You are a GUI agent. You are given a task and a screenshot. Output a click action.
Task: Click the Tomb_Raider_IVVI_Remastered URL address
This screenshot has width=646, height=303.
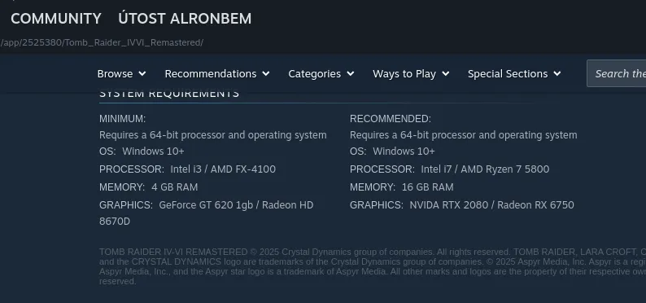(x=102, y=42)
